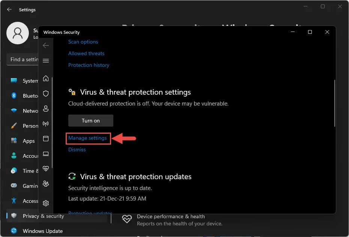Image resolution: width=349 pixels, height=237 pixels.
Task: Minimize the Windows Security window
Action: pos(293,32)
